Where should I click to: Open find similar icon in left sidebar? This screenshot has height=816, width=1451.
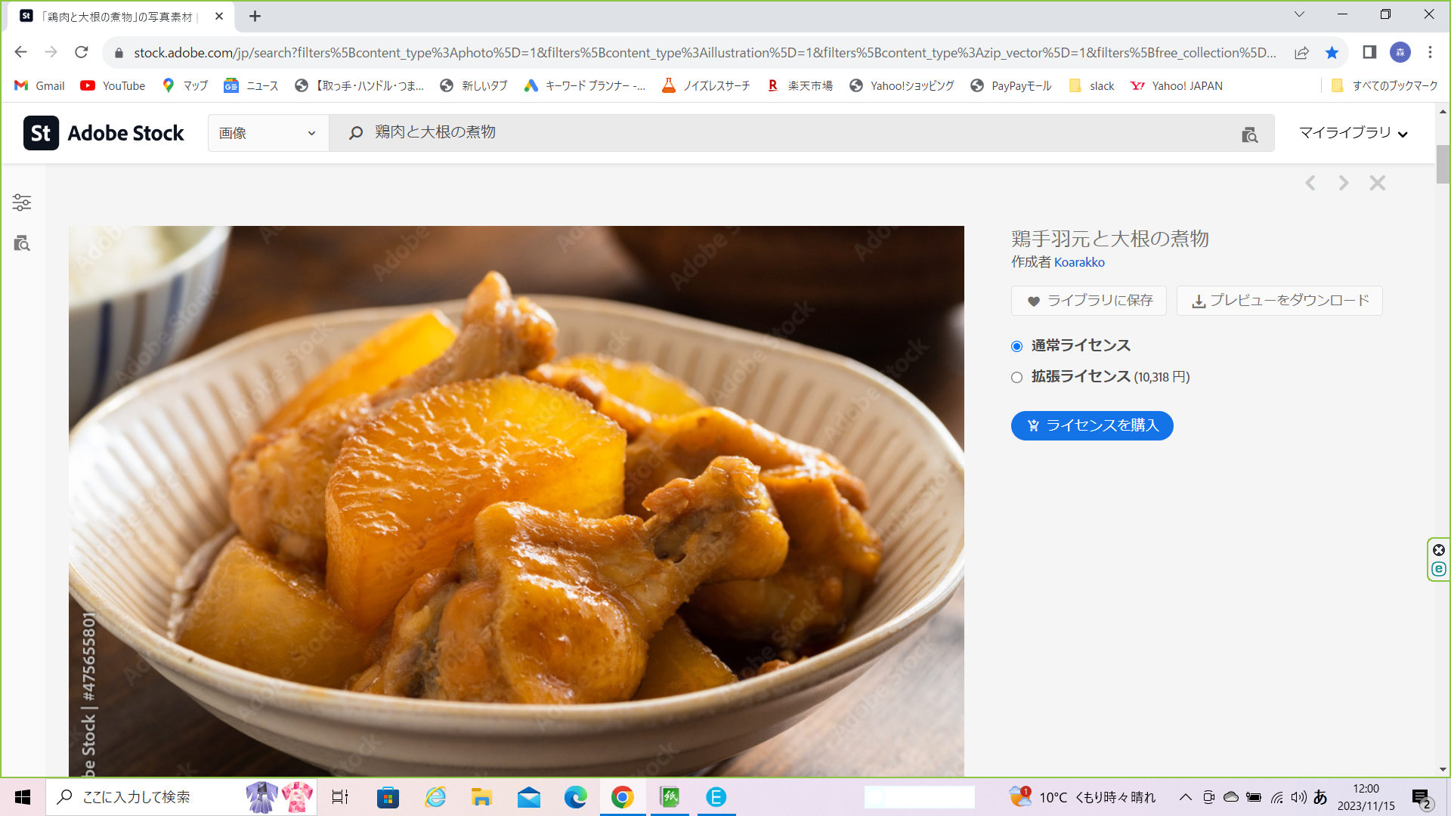tap(22, 243)
